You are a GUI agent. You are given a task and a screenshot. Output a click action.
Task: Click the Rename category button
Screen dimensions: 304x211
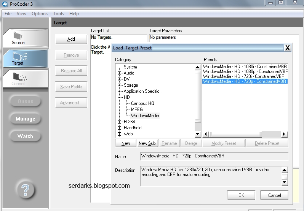coord(169,143)
